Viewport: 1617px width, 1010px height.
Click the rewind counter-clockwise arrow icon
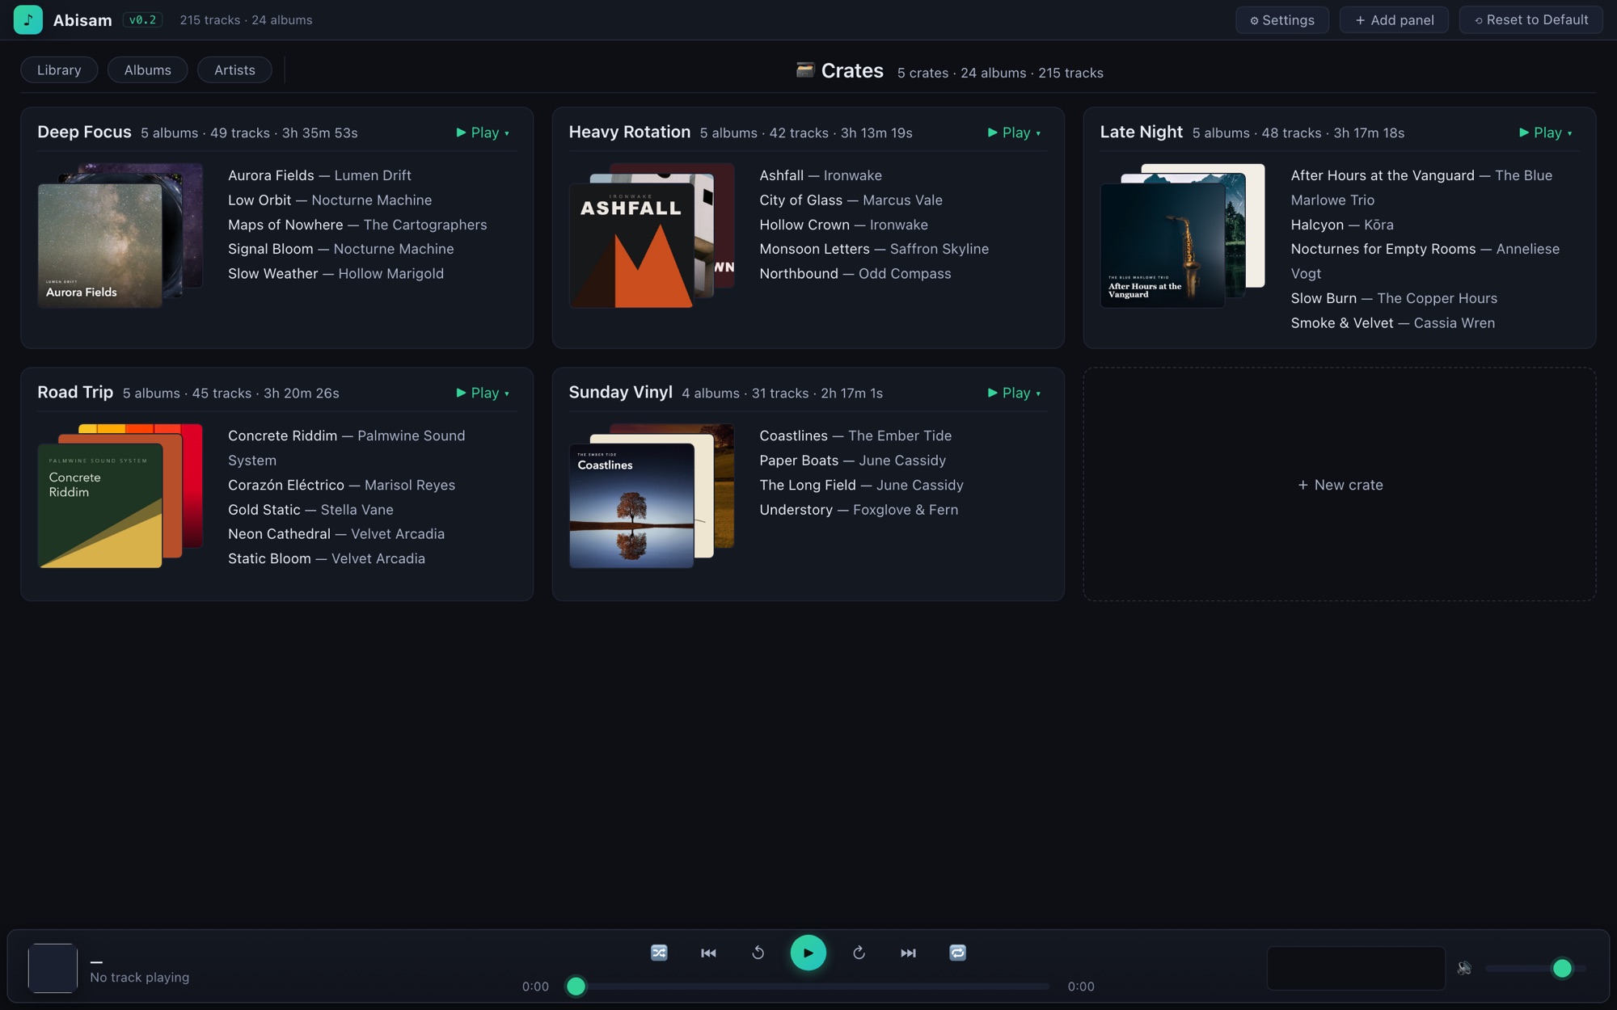click(x=758, y=953)
